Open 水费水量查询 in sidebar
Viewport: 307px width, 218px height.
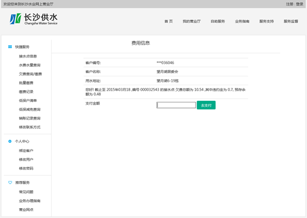coord(29,65)
